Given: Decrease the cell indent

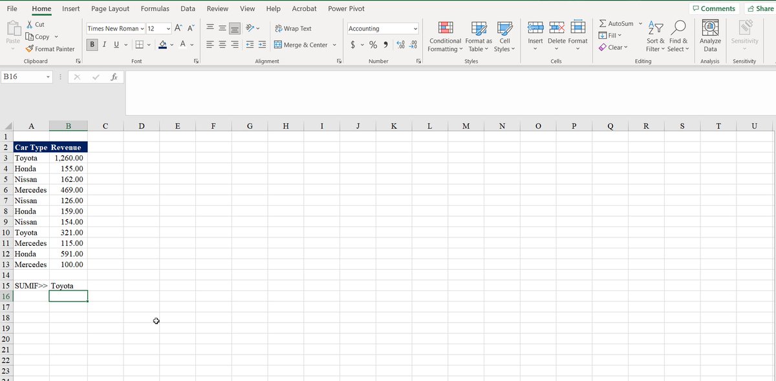Looking at the screenshot, I should (250, 45).
